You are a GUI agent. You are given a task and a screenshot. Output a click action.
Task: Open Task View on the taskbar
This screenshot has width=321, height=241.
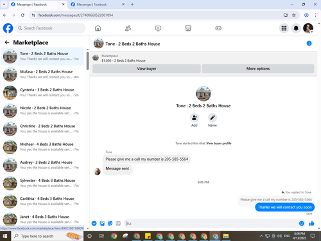pos(101,236)
